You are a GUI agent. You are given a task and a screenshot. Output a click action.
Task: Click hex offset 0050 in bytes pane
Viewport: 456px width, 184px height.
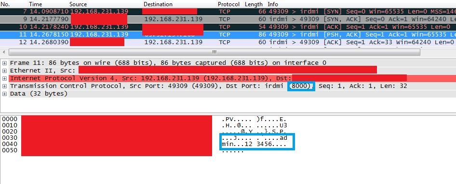point(10,151)
